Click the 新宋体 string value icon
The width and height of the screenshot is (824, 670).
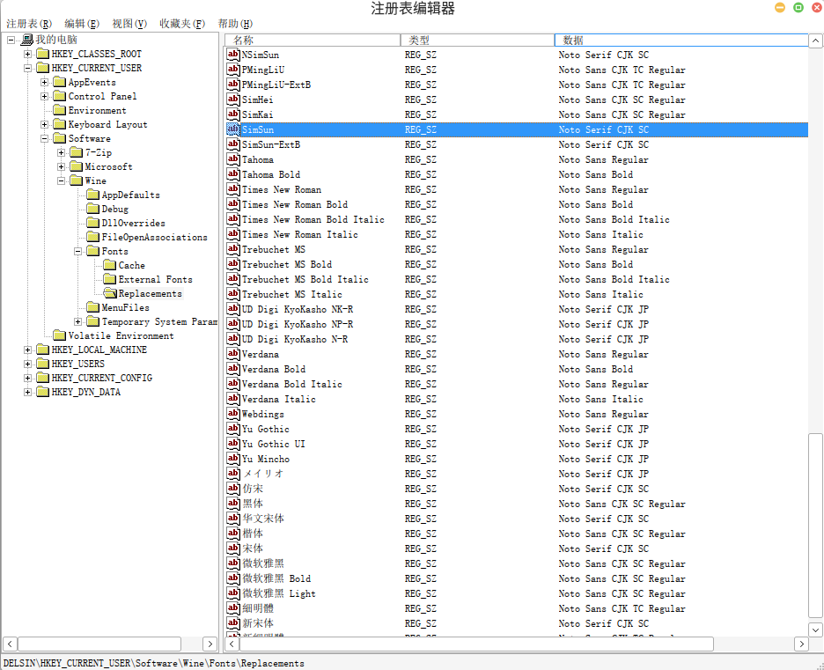coord(233,623)
